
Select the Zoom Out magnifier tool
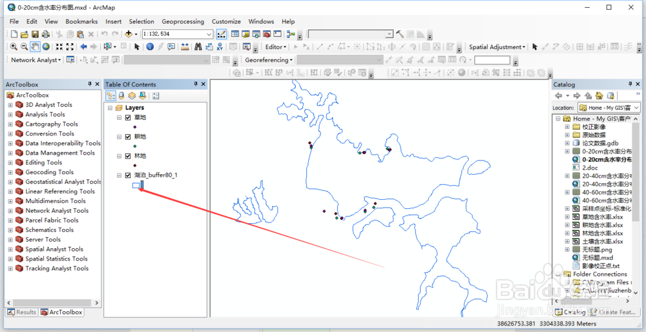pos(25,47)
